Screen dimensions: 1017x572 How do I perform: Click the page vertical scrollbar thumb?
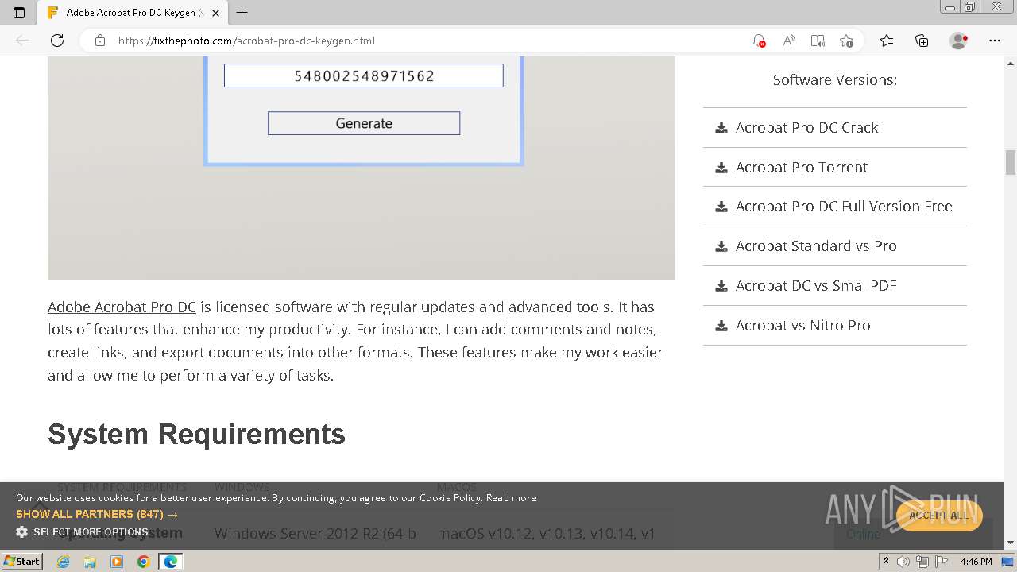[x=1011, y=162]
